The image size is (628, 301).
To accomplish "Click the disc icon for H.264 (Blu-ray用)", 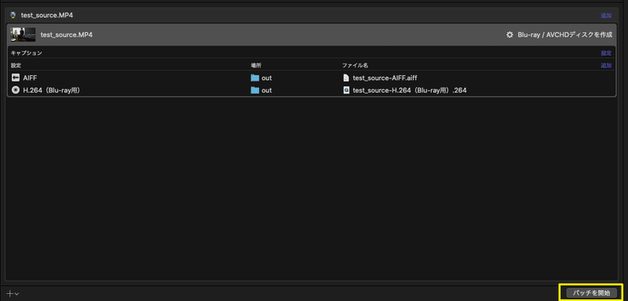I will (16, 90).
